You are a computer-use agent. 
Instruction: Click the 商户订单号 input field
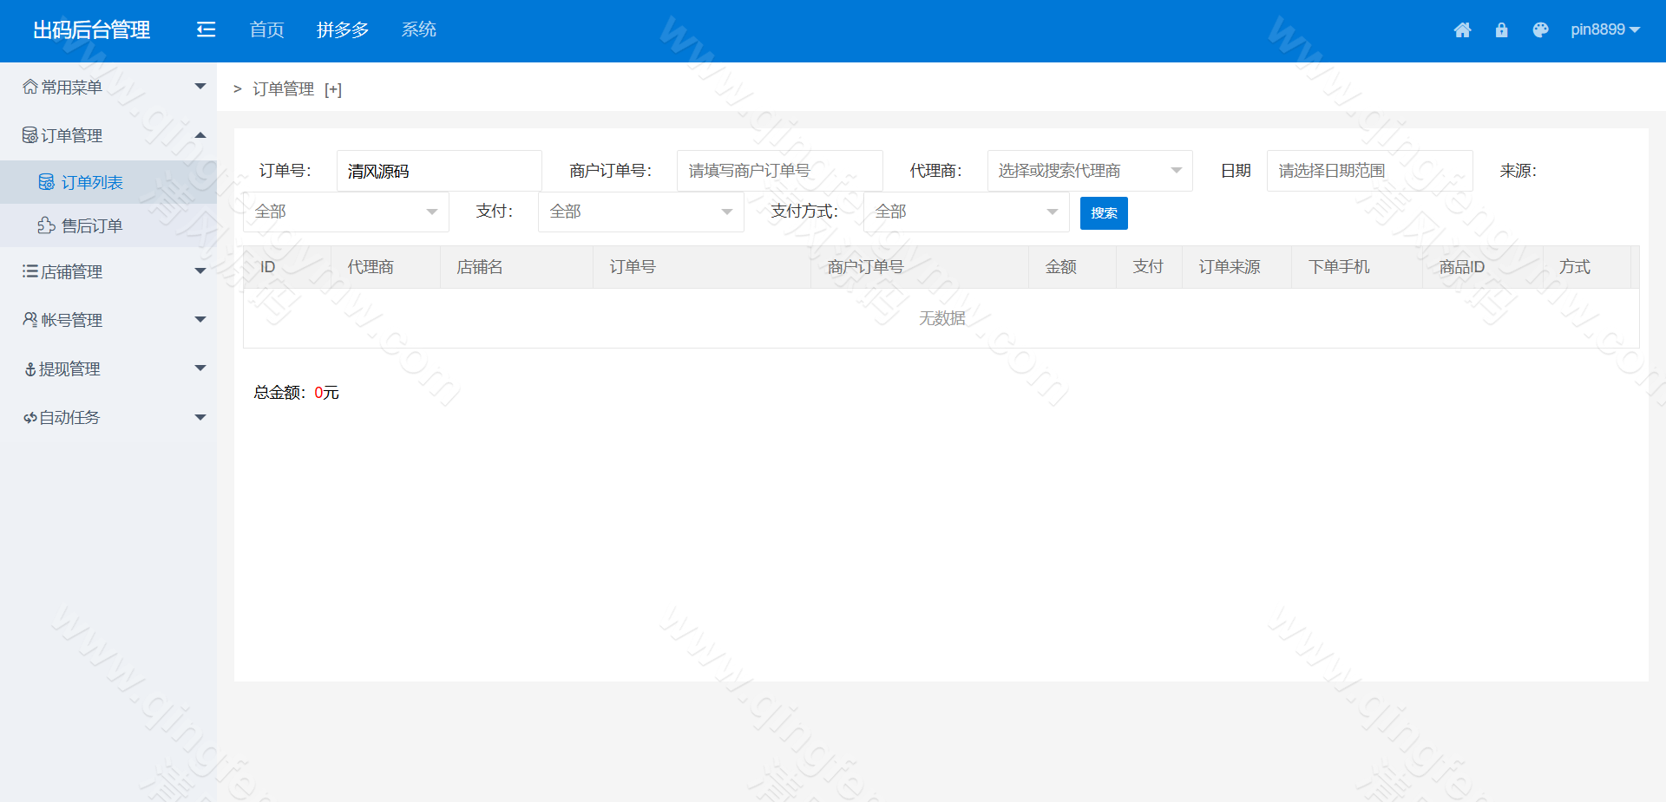778,170
